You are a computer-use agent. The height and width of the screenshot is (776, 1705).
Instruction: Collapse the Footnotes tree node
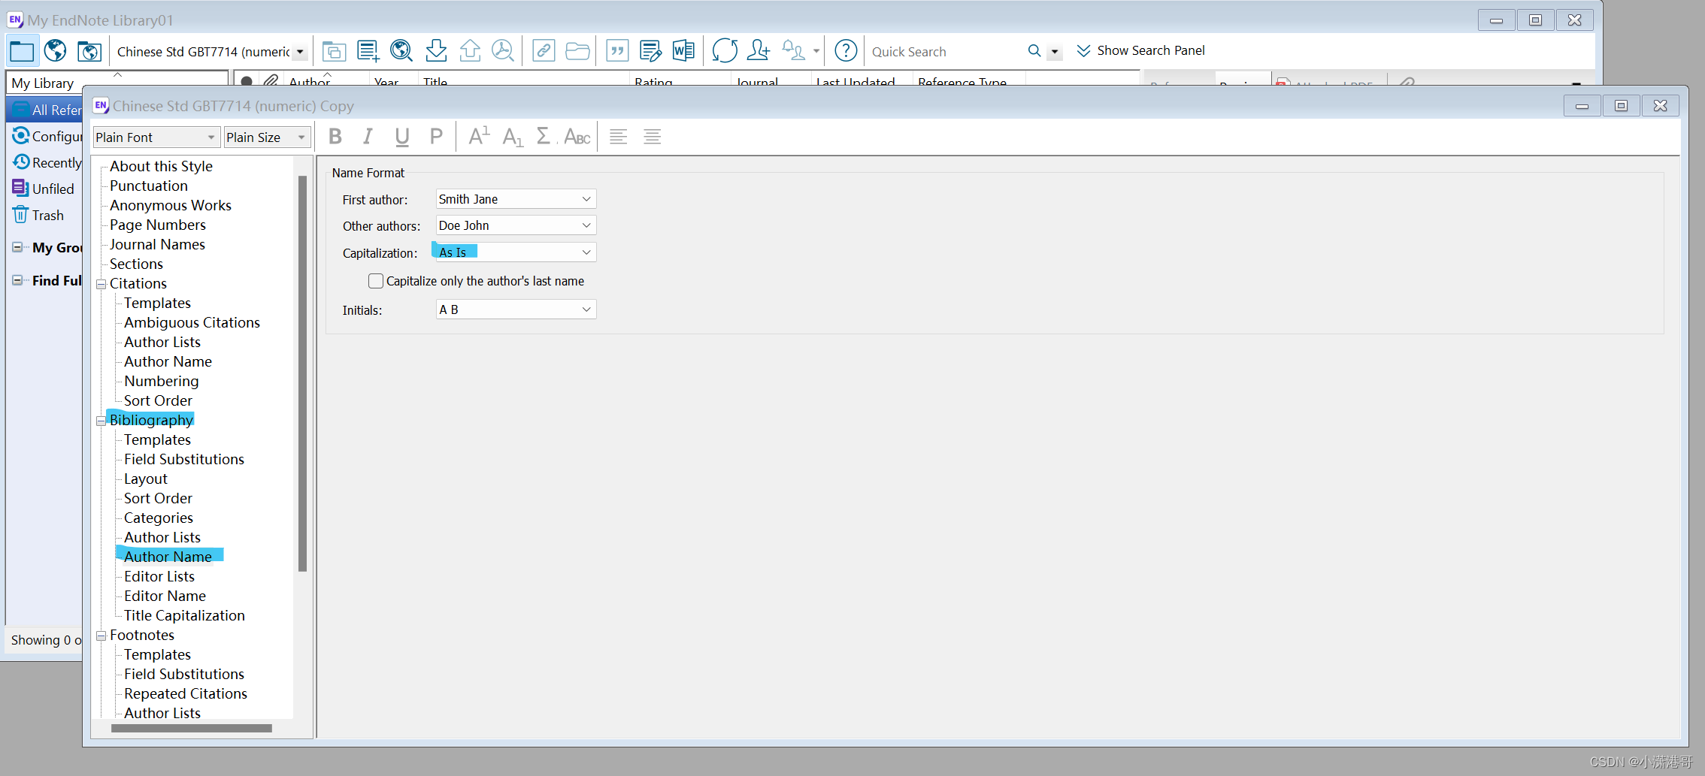click(101, 636)
